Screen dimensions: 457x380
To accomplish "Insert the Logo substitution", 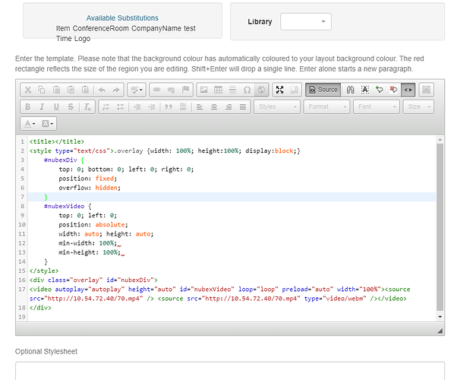I will pos(82,39).
